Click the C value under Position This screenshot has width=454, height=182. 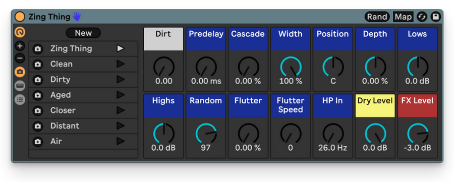click(333, 81)
